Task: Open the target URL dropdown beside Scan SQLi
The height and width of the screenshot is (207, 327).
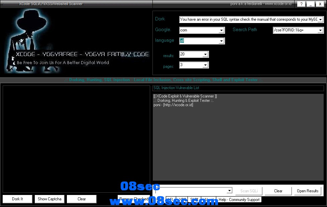Action: (x=229, y=190)
